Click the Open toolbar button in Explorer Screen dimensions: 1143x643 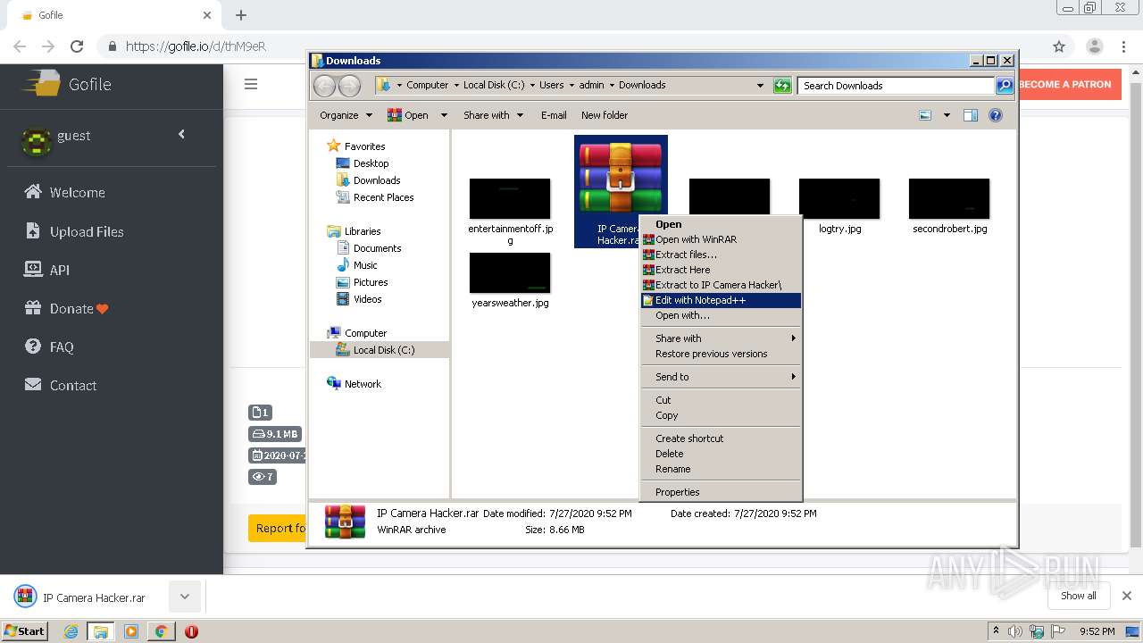[408, 115]
